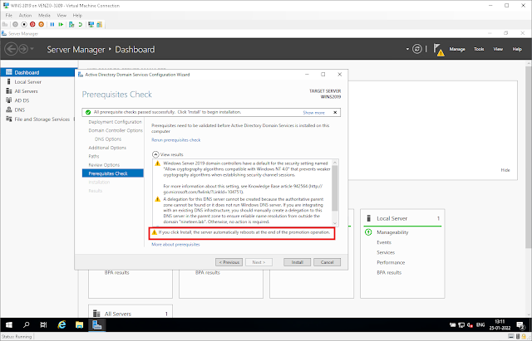Click Hide on the welcome tile

(505, 170)
